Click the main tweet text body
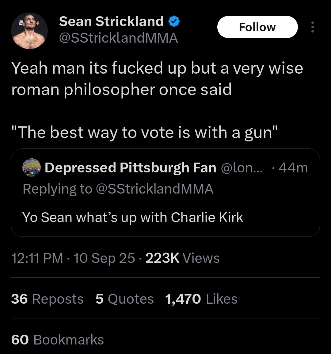The width and height of the screenshot is (331, 354). click(157, 100)
